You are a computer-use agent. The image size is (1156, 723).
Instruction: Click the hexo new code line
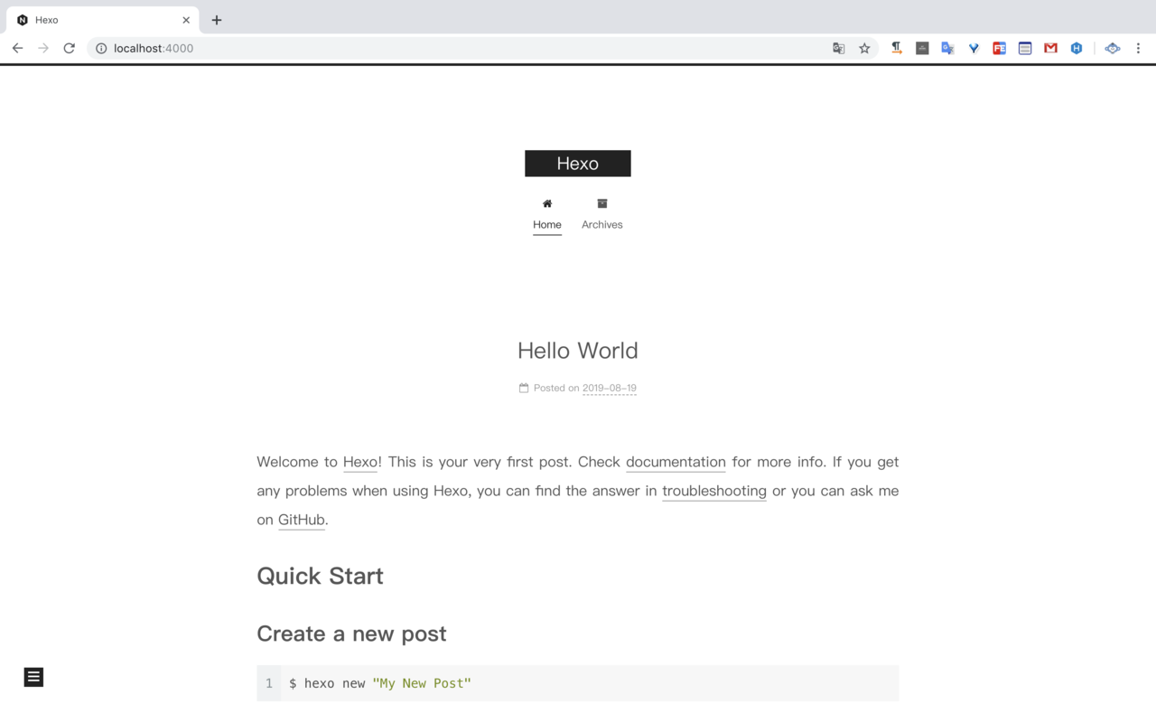(578, 683)
